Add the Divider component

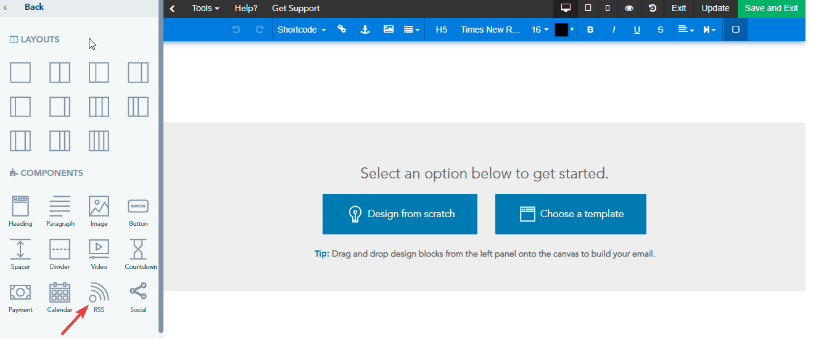point(60,254)
